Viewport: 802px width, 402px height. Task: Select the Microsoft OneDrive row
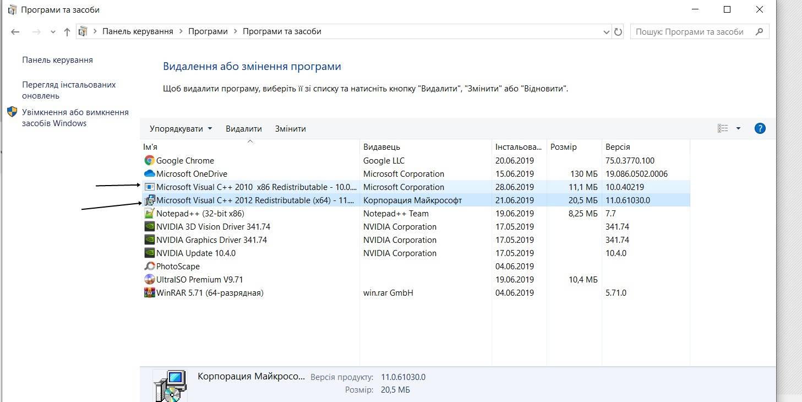415,174
